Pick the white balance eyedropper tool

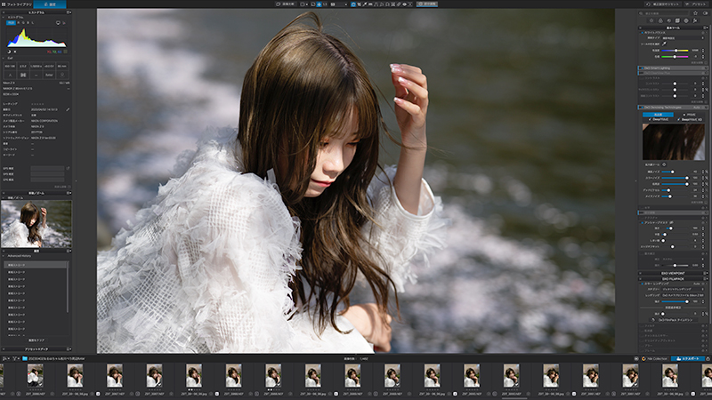664,44
